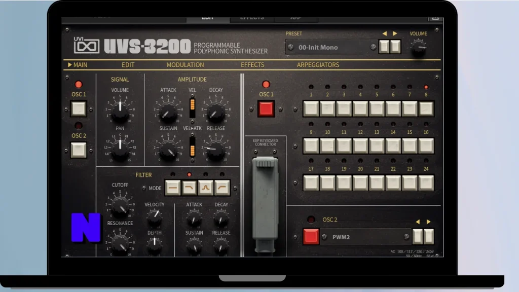Select waveform button number 2
Screen dimensions: 519x292
(327, 108)
